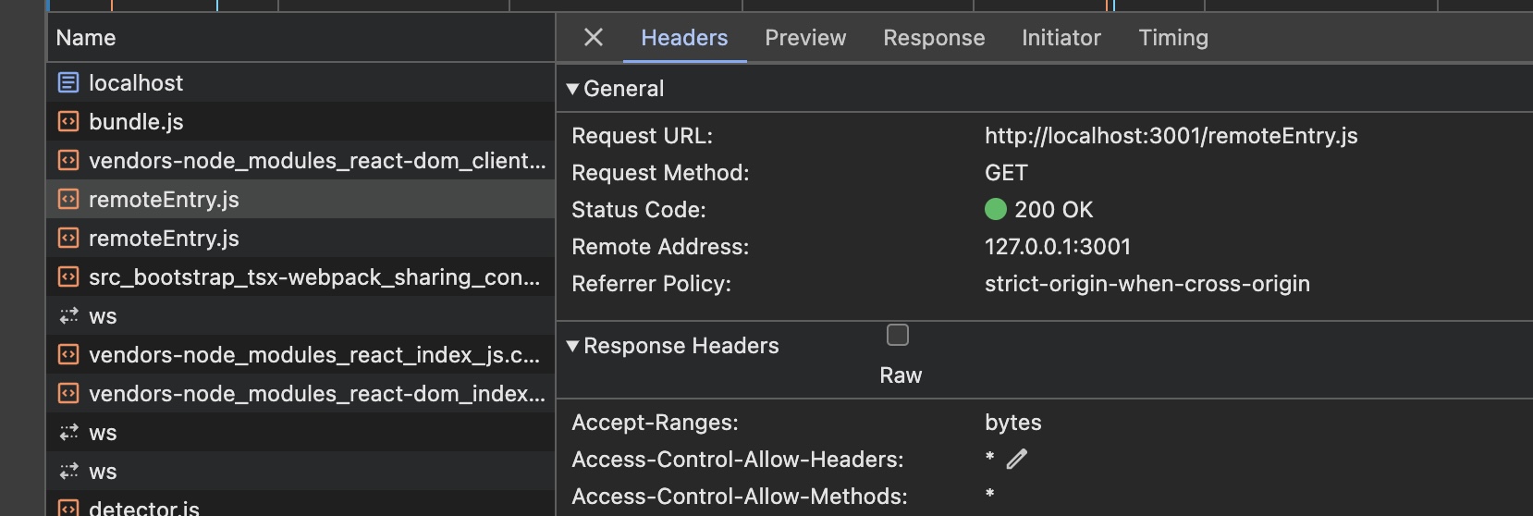Click the Remote Address label
The height and width of the screenshot is (516, 1533).
(660, 247)
